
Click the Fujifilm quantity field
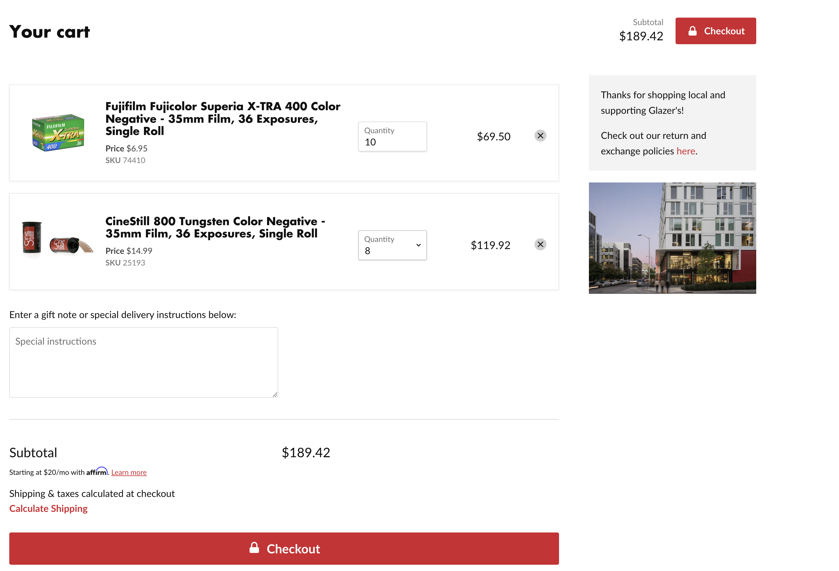[392, 137]
